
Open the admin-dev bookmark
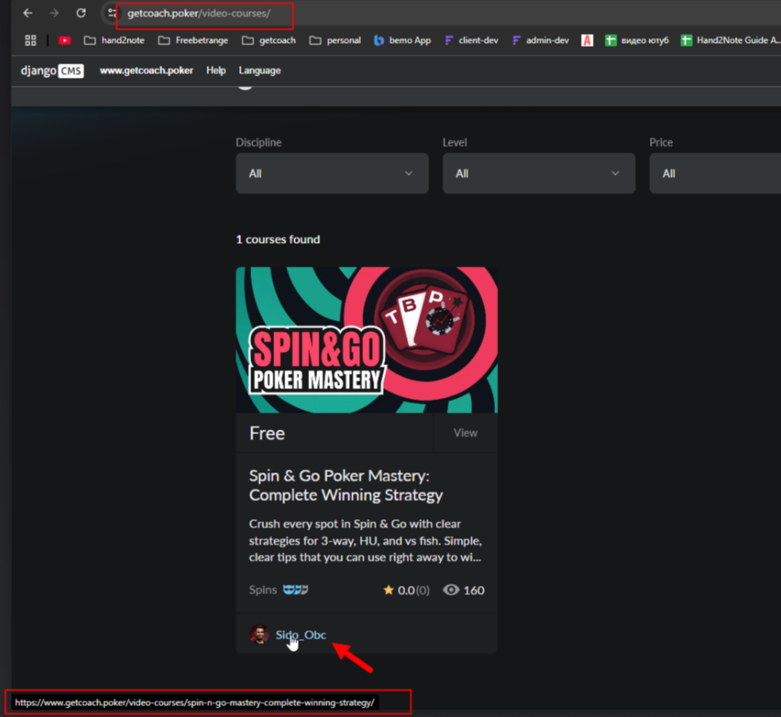[x=540, y=40]
